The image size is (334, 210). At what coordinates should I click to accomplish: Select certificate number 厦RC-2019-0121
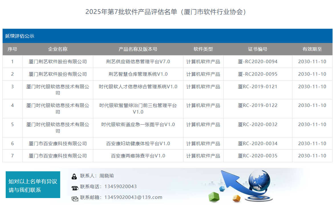[x=258, y=87]
